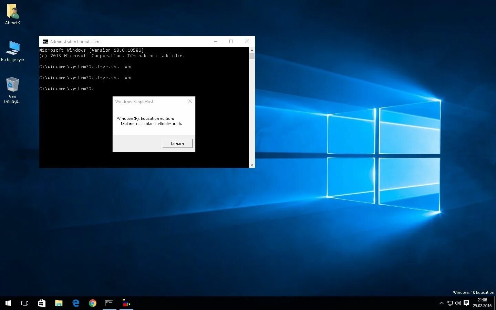Open the AhmetK user folder icon

13,14
